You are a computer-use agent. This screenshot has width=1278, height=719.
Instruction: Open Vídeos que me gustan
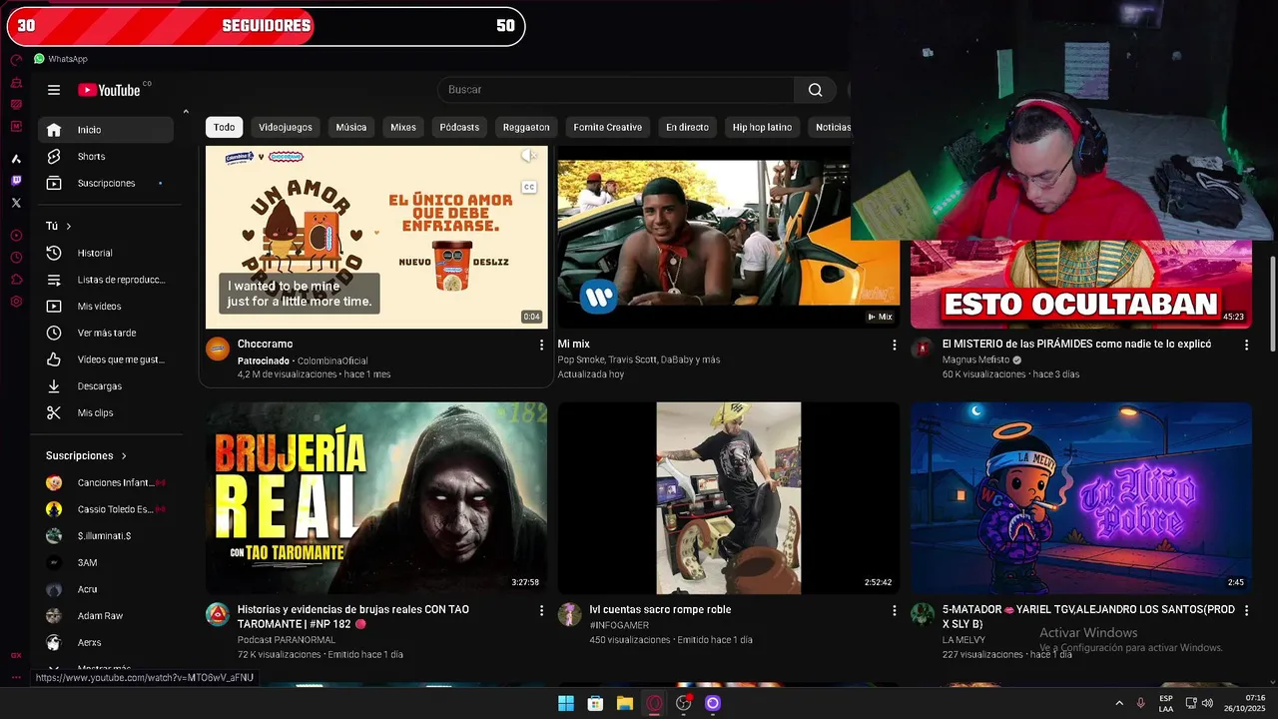(106, 359)
